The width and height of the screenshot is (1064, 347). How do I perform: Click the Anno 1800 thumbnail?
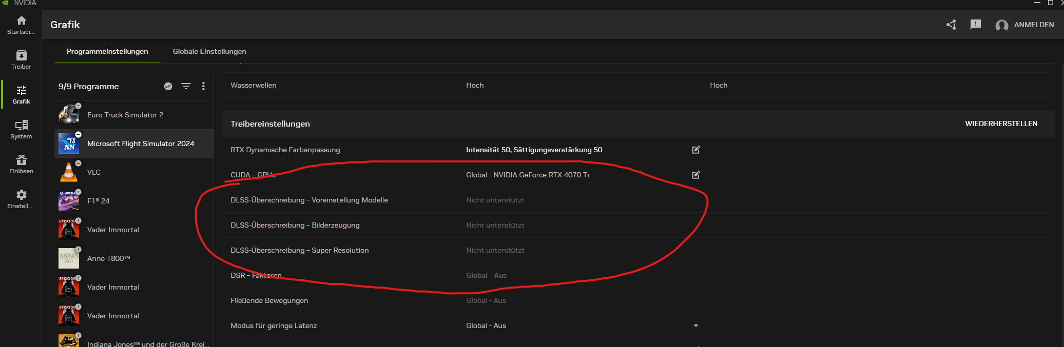coord(69,258)
